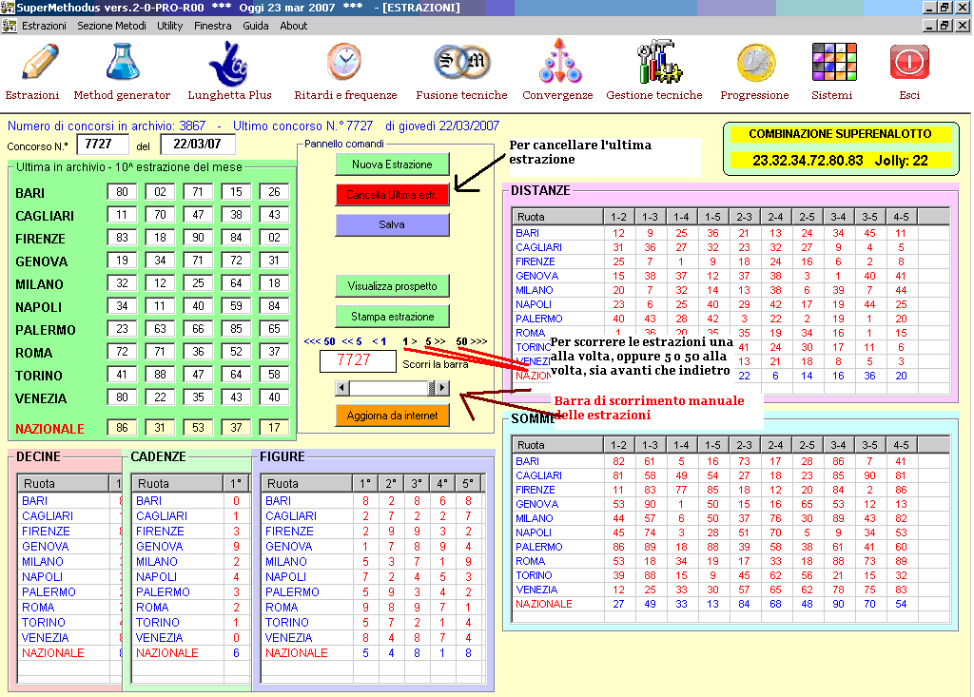Open the Finestra menu
Viewport: 974px width, 697px height.
click(212, 26)
